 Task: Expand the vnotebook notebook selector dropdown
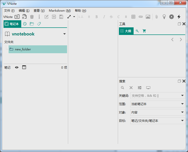[x=64, y=34]
